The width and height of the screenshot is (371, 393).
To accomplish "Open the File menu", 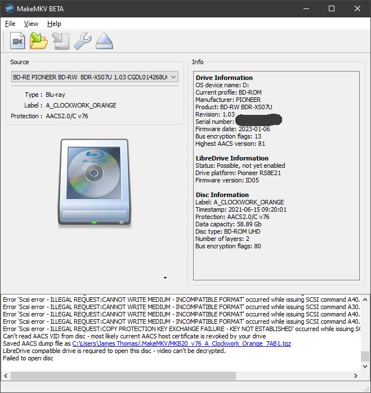I will (x=10, y=24).
